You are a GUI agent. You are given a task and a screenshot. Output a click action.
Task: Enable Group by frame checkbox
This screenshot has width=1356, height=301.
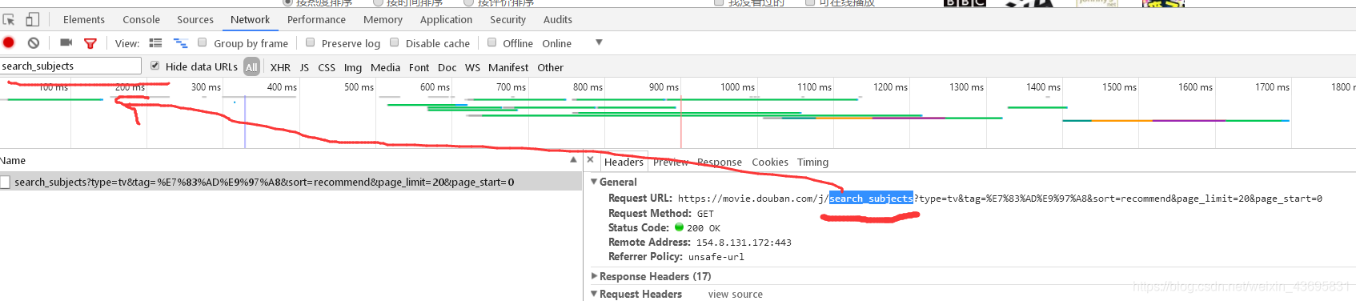coord(203,42)
